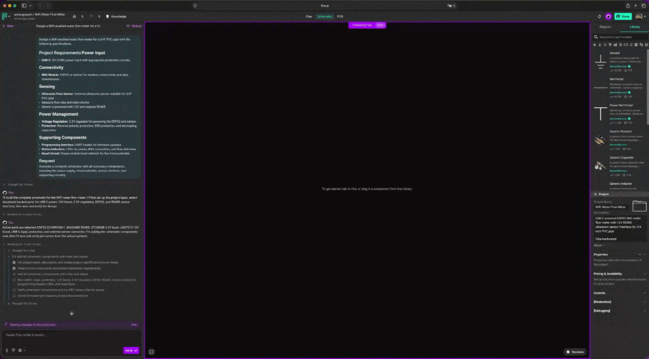Click the Project Name field 'WiFi Water Flow Meter'
Viewport: 649px width, 359px height.
point(611,207)
